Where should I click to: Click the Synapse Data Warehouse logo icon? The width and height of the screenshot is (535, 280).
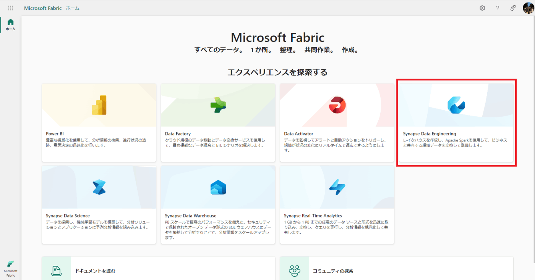[218, 187]
